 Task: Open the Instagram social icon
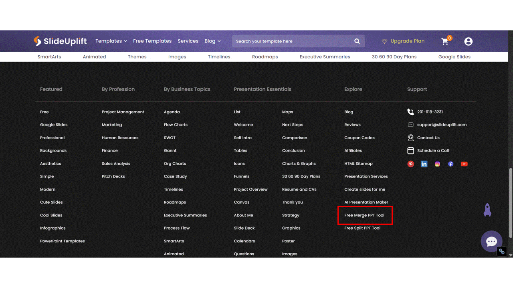pyautogui.click(x=437, y=164)
